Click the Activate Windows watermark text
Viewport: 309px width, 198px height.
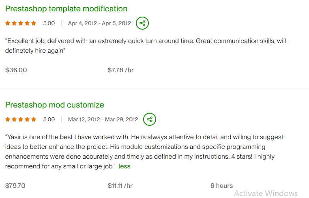point(266,193)
